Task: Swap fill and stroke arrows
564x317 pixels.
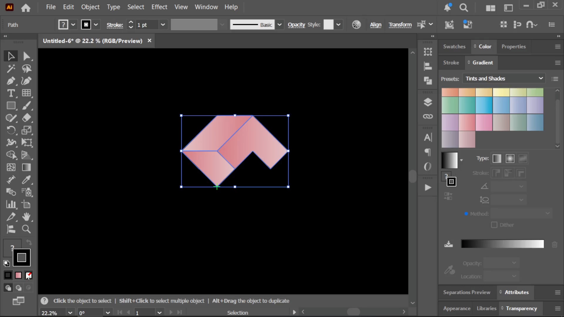Action: 29,242
